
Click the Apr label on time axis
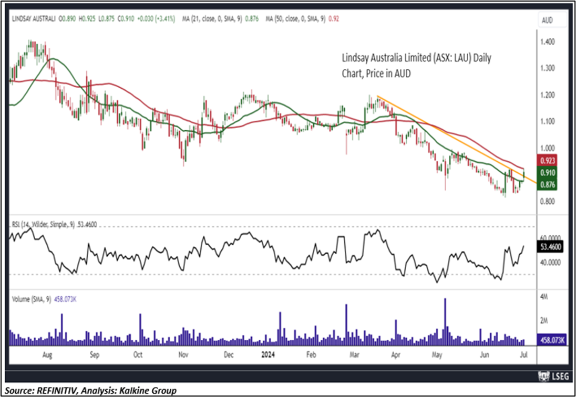click(396, 355)
